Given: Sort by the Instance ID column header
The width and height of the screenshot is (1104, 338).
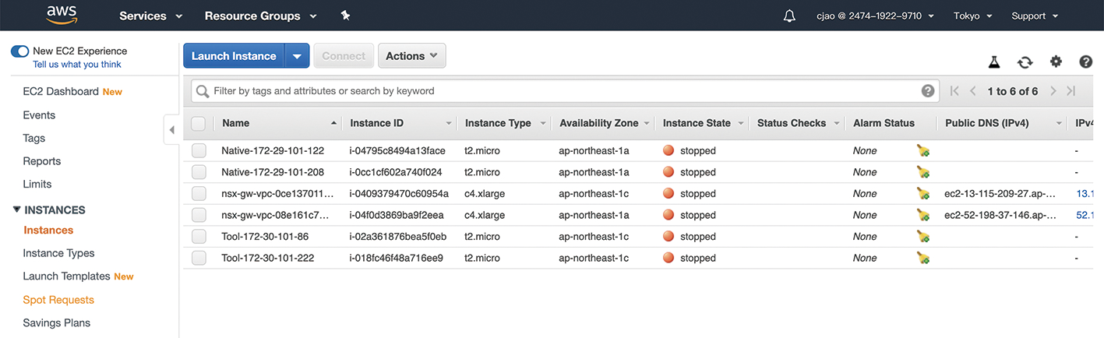Looking at the screenshot, I should pos(377,123).
